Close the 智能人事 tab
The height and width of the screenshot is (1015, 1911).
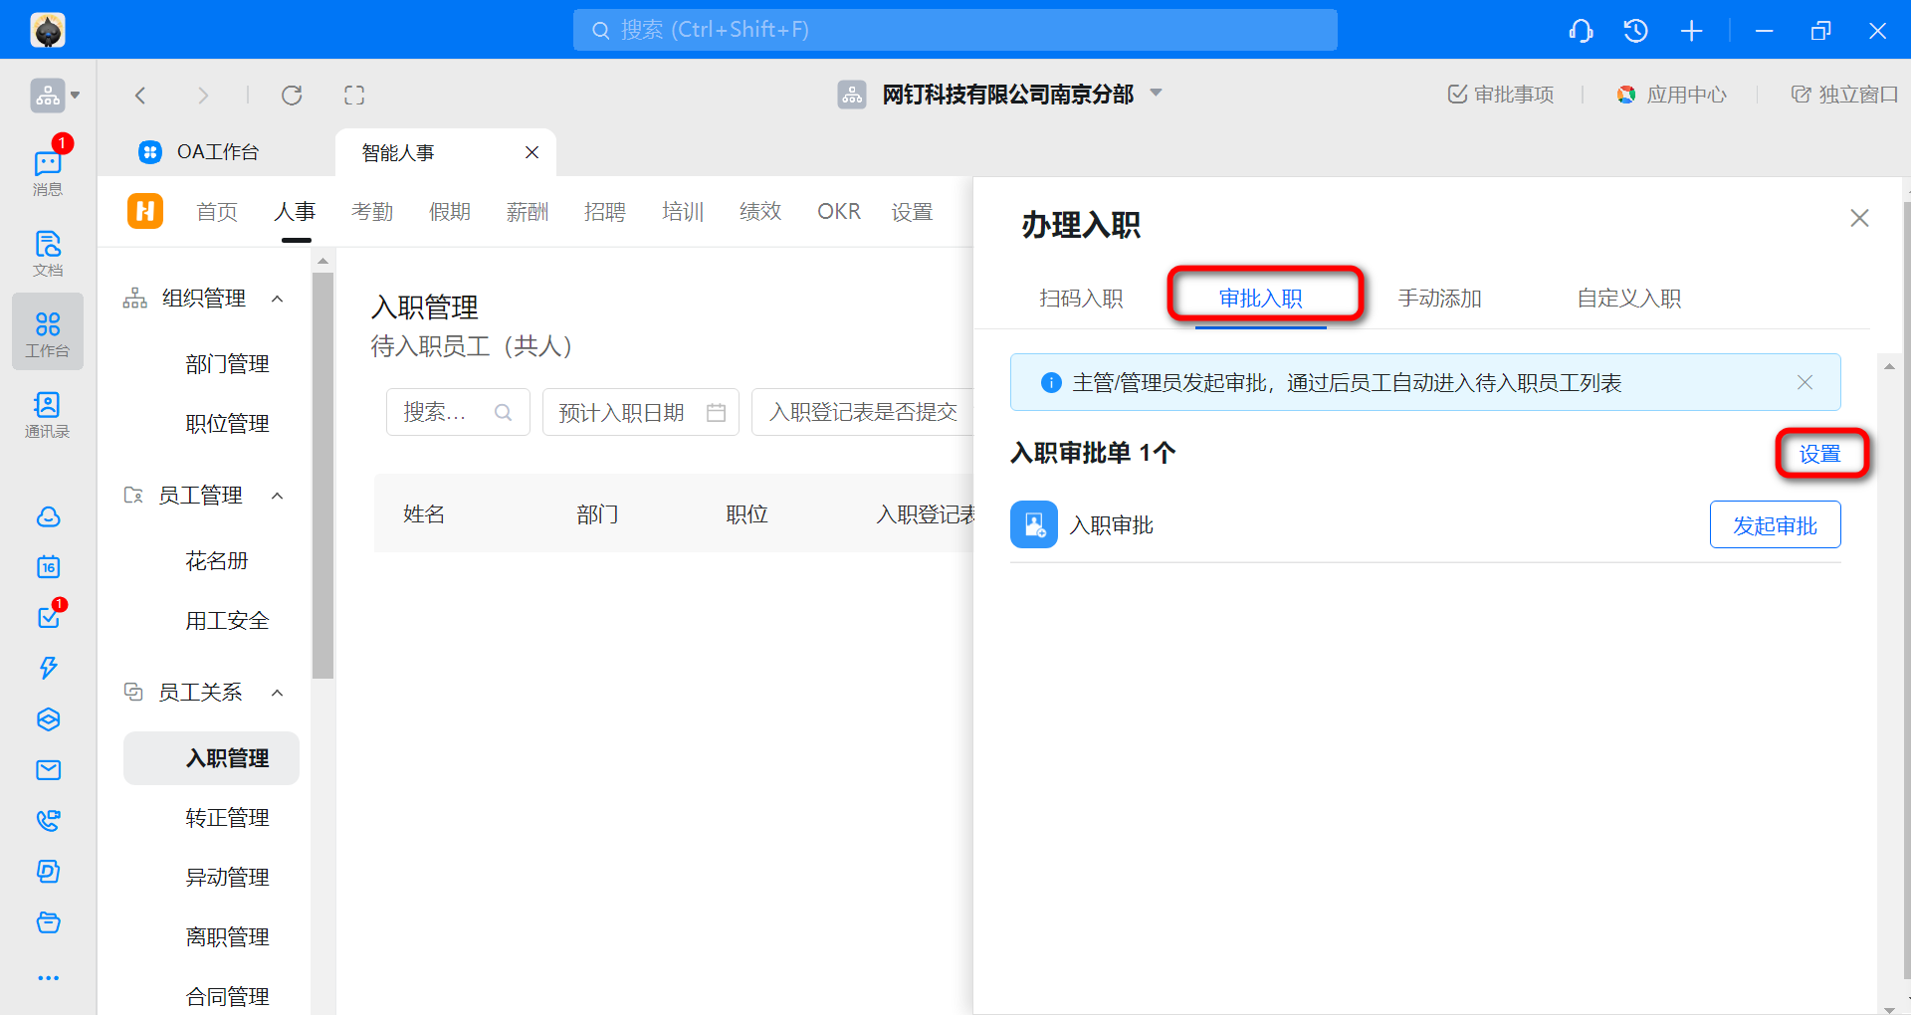[x=531, y=152]
